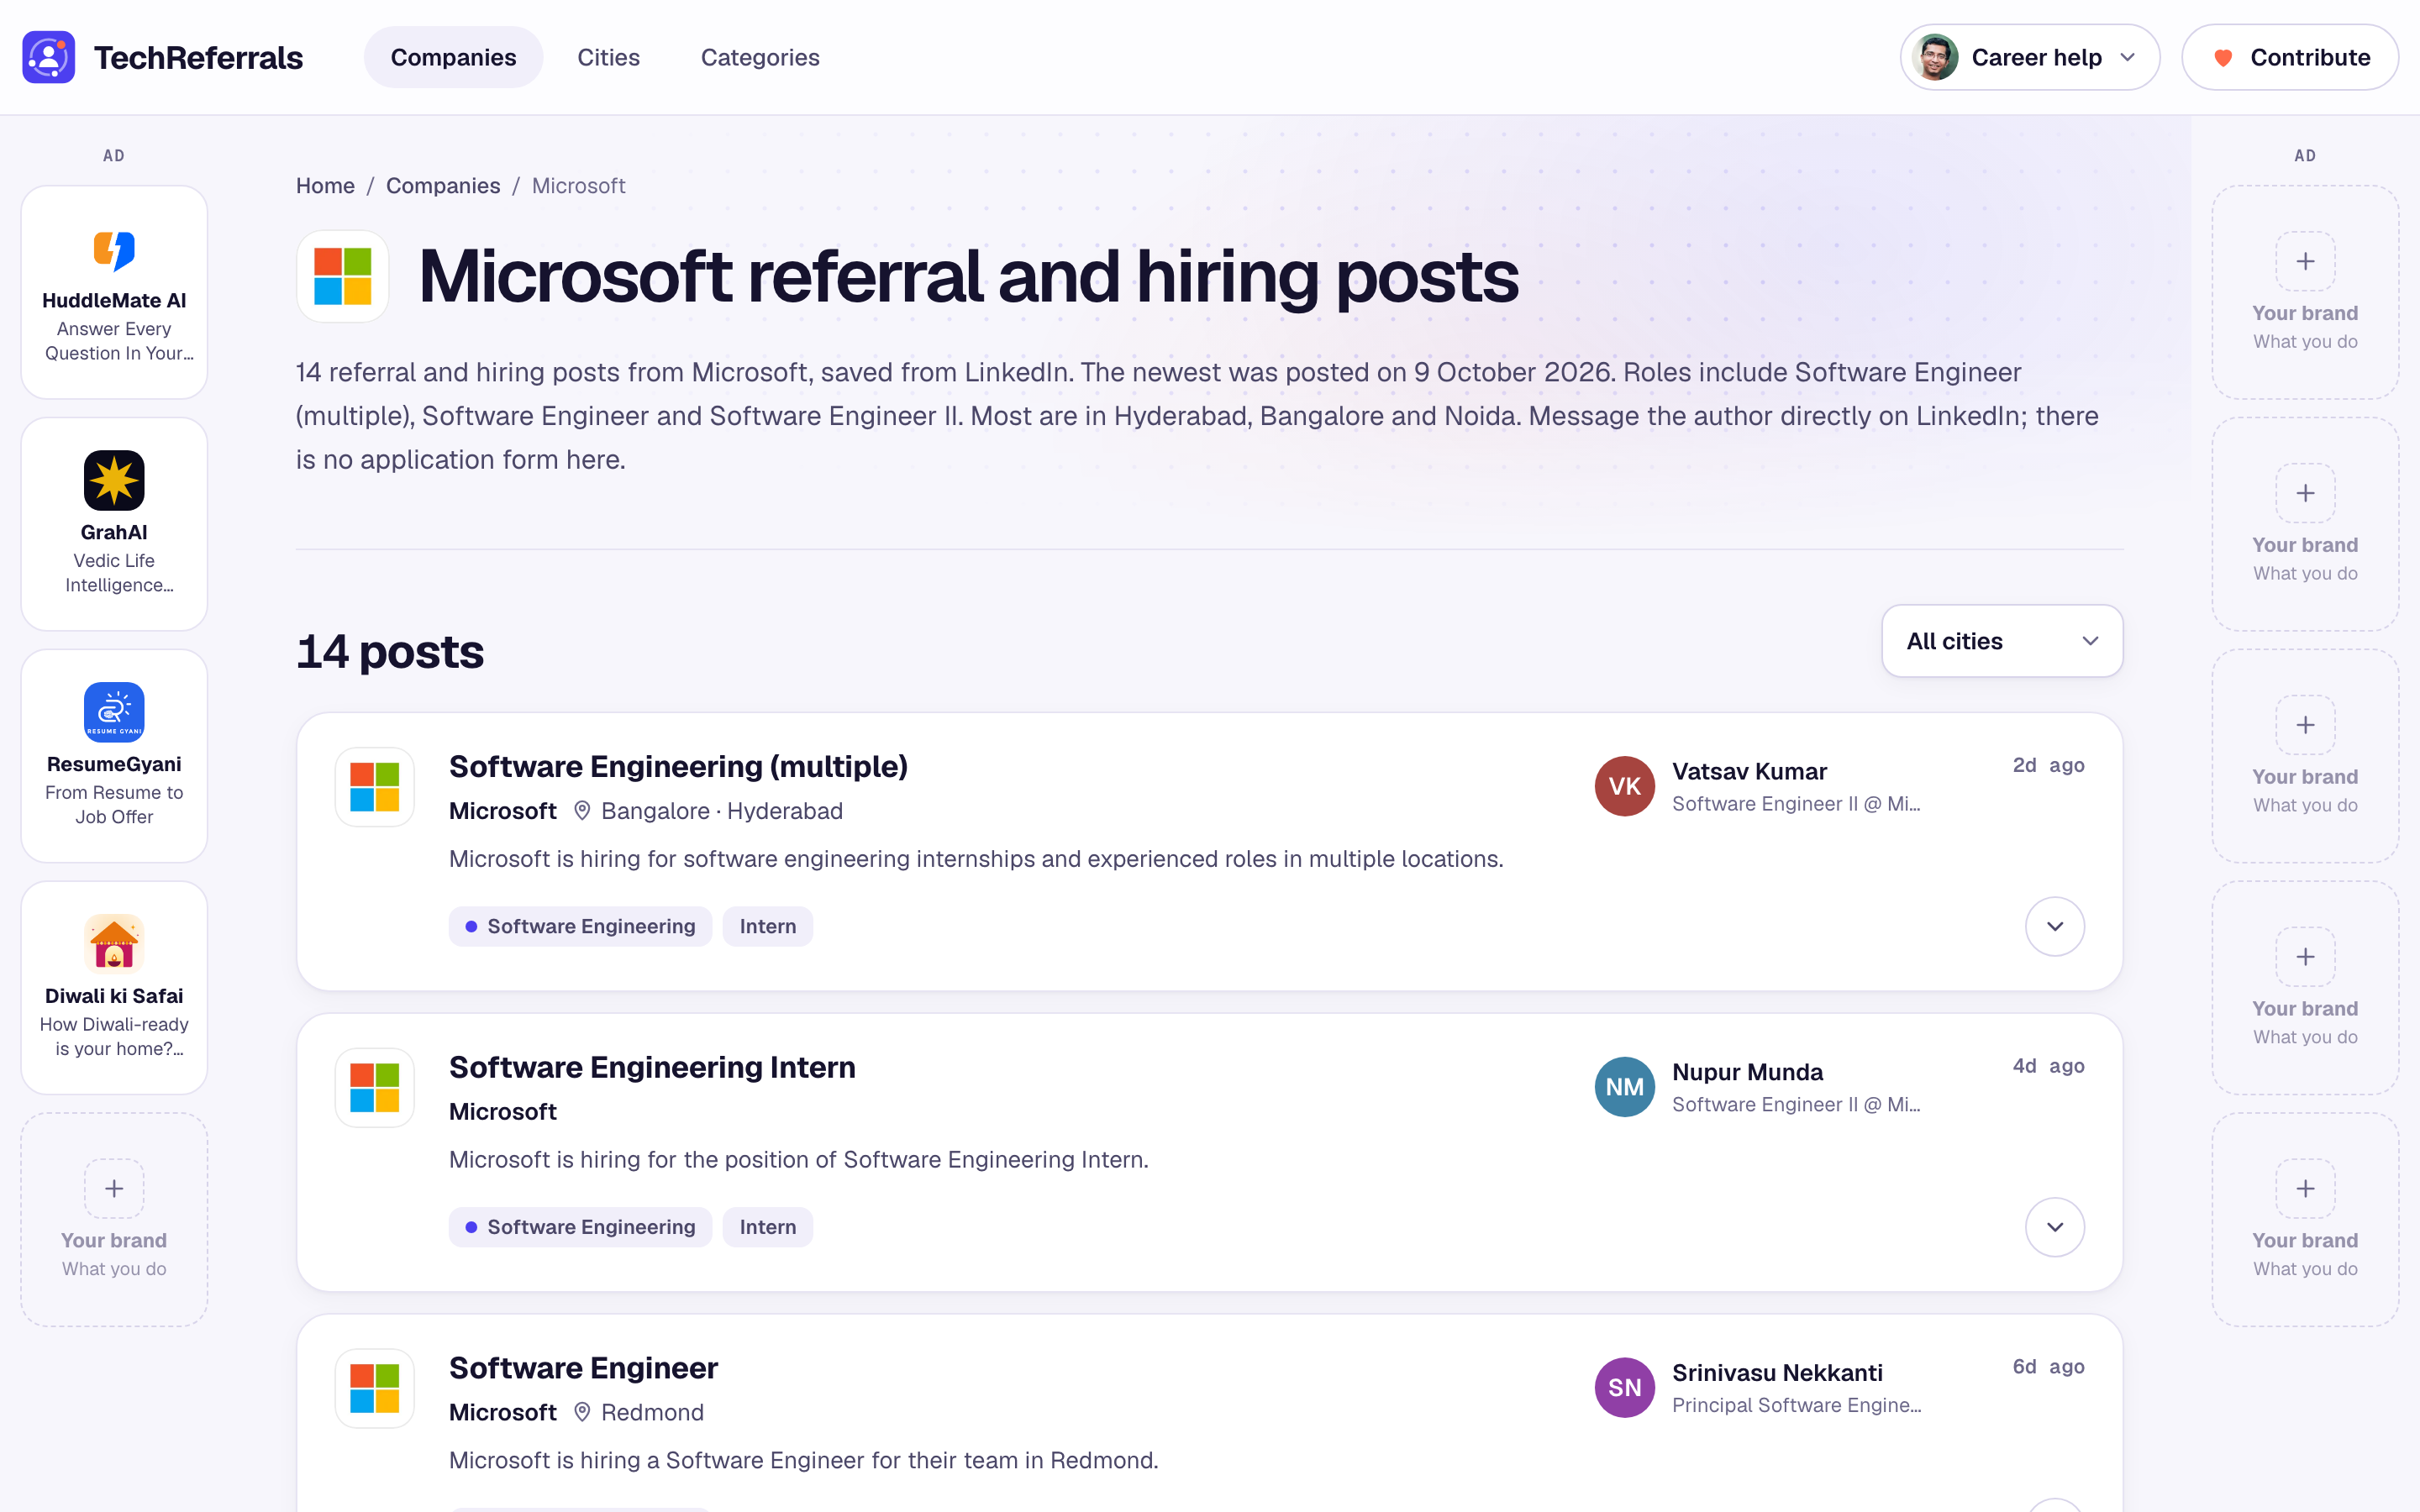The width and height of the screenshot is (2420, 1512).
Task: Click Microsoft logo on Software Engineering Intern post
Action: [375, 1088]
